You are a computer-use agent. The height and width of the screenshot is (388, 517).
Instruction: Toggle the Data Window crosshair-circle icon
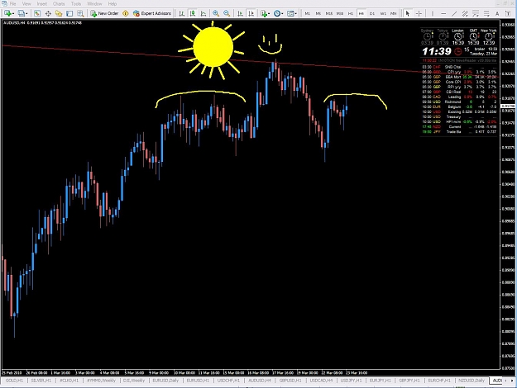tap(48, 13)
